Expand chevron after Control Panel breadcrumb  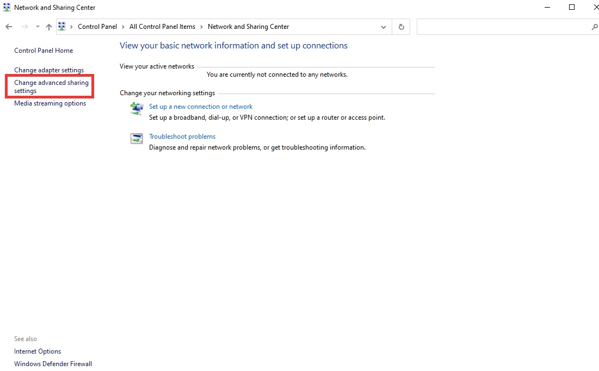point(123,27)
